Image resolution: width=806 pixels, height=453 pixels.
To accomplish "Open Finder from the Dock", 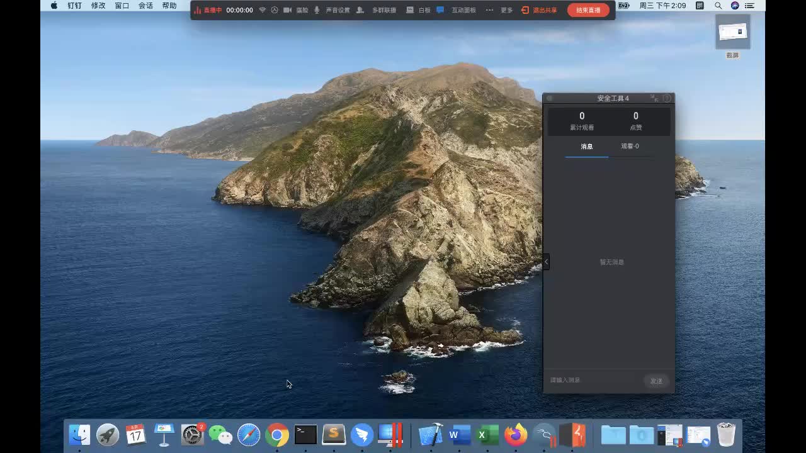I will [x=79, y=434].
